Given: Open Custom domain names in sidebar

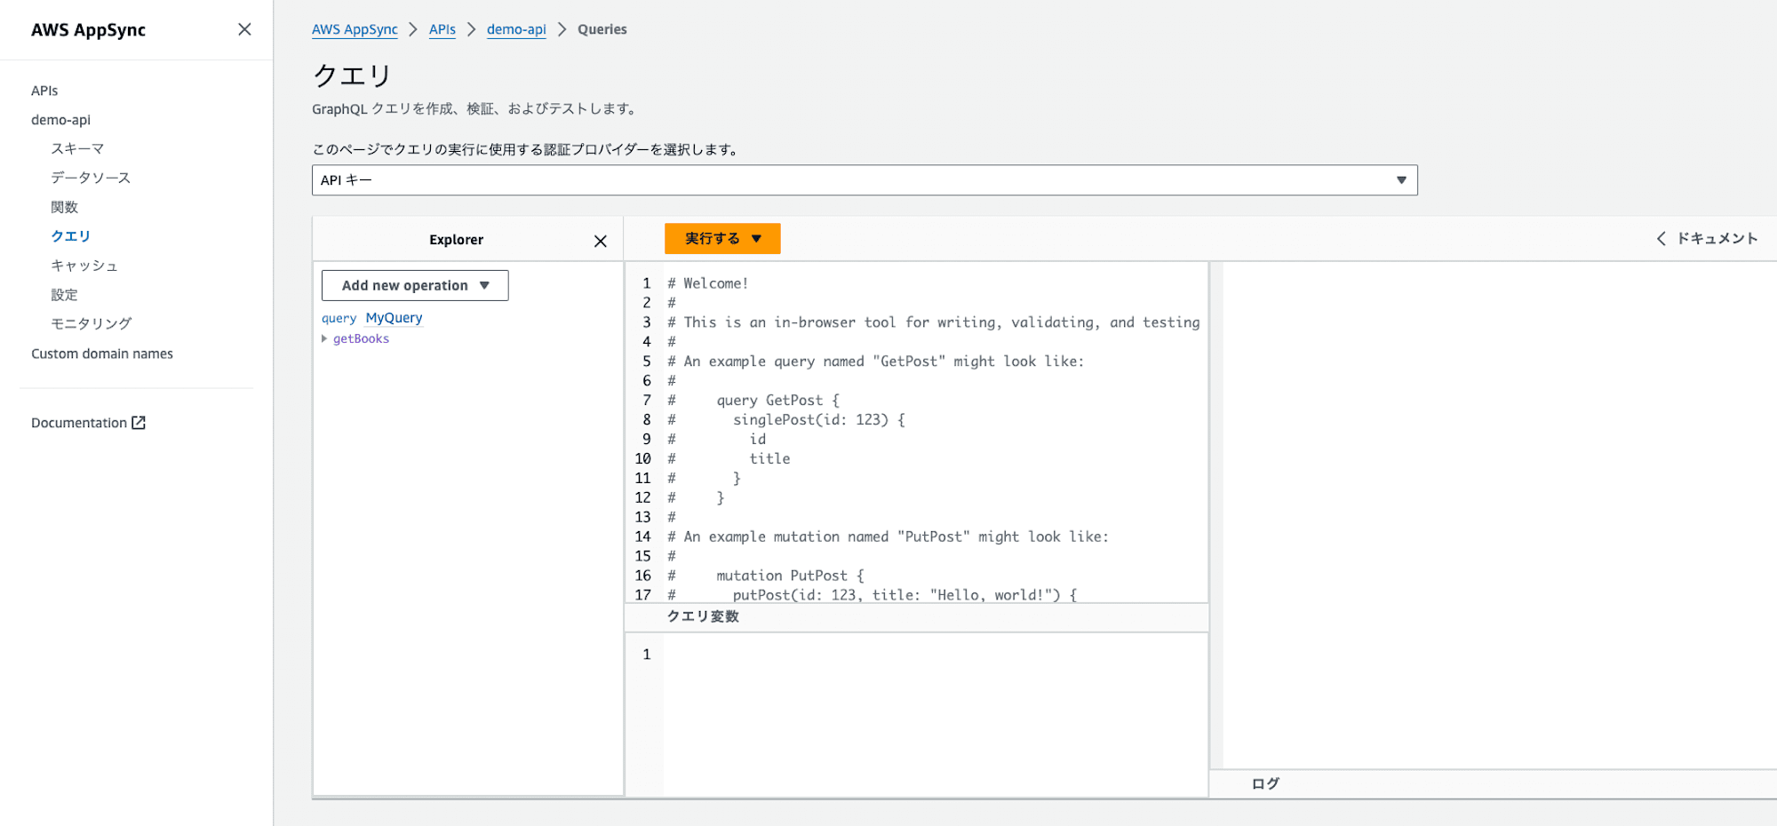Looking at the screenshot, I should [102, 353].
